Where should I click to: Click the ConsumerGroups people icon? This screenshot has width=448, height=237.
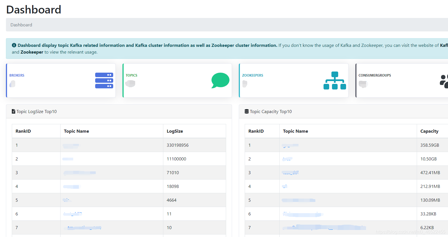(x=444, y=81)
